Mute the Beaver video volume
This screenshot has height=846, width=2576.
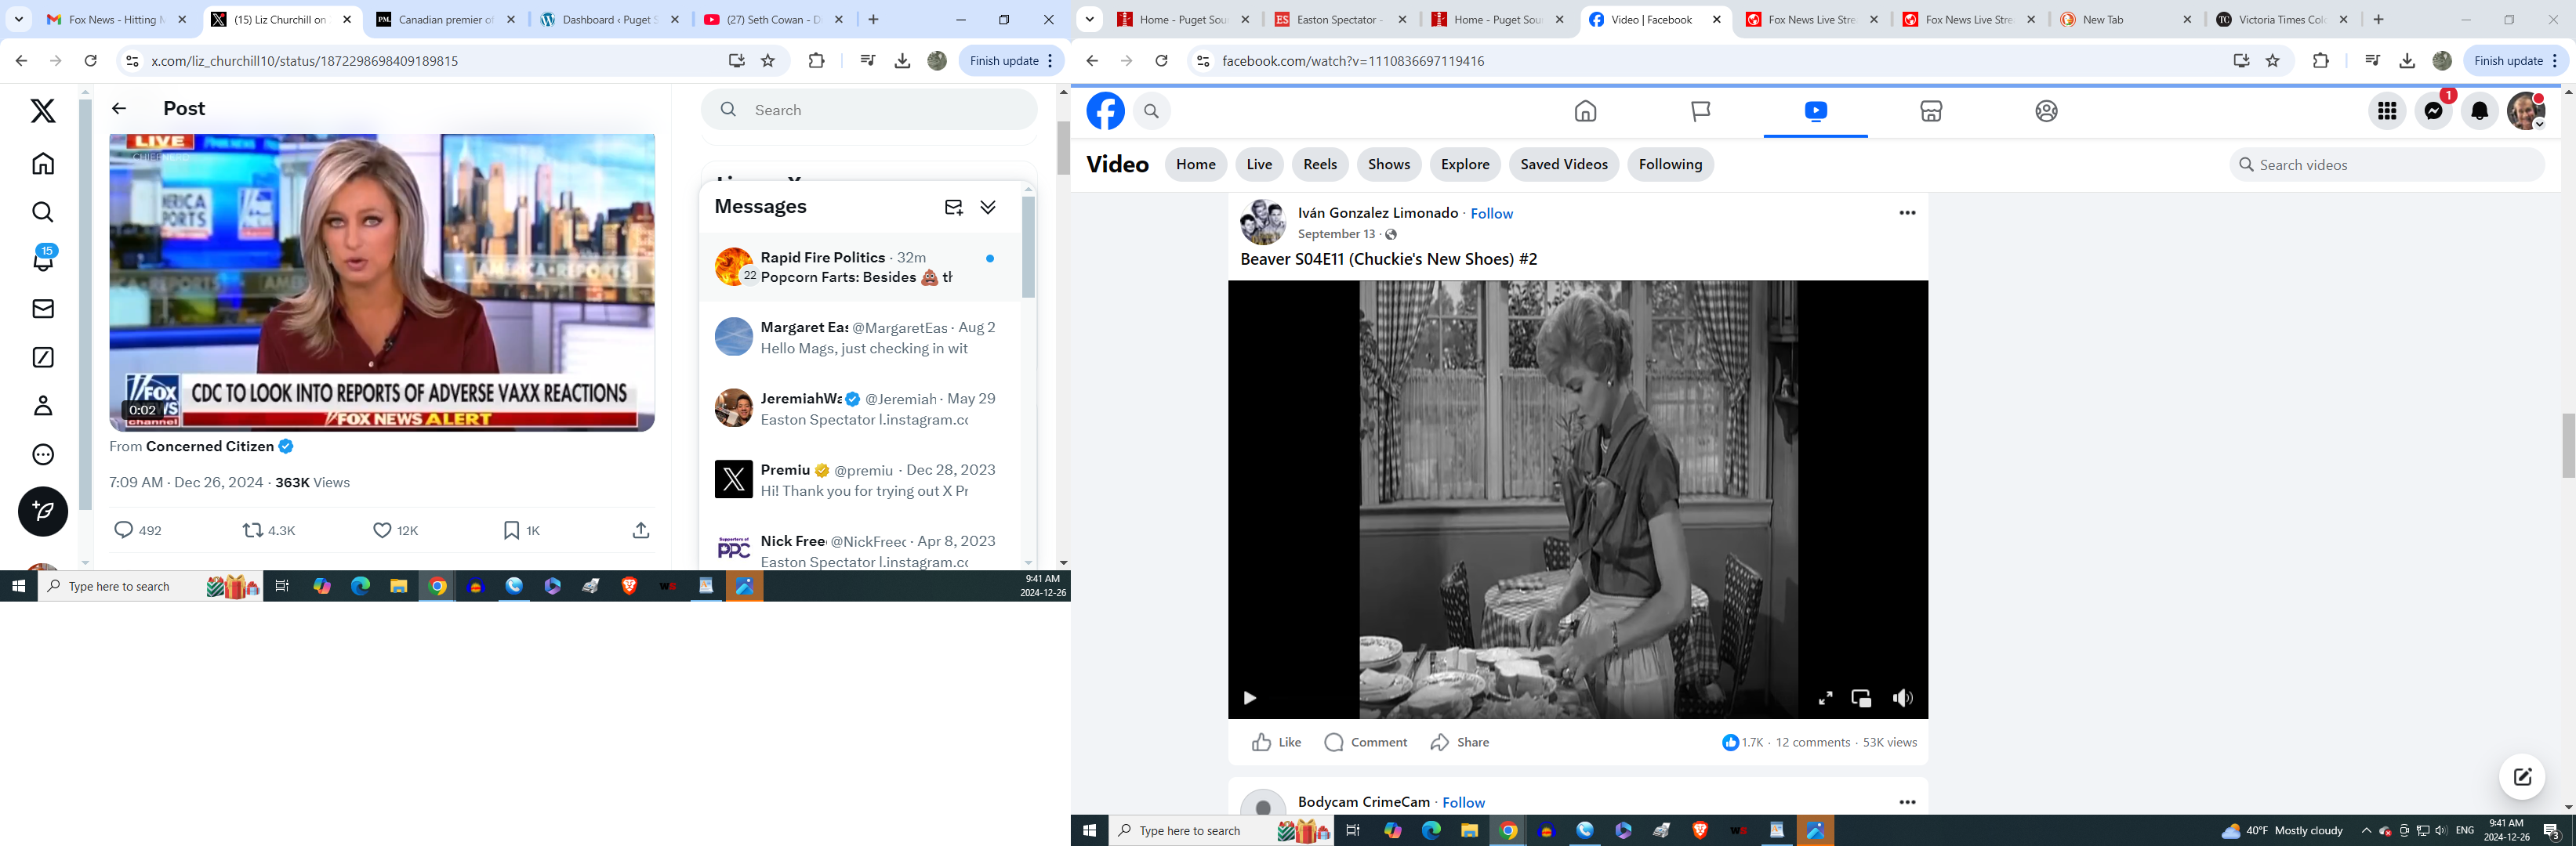coord(1901,698)
